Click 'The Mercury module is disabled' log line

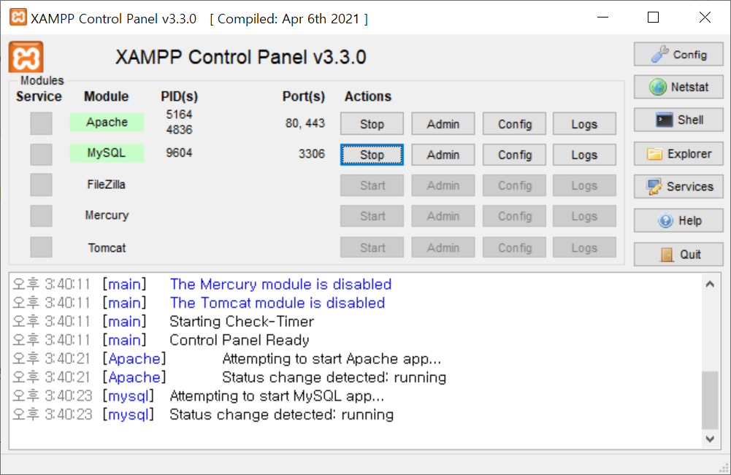[x=280, y=284]
